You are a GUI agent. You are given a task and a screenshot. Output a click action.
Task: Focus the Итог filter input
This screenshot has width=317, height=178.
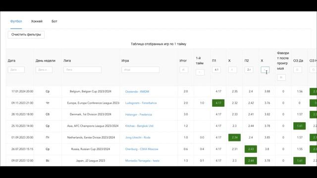tap(184, 70)
